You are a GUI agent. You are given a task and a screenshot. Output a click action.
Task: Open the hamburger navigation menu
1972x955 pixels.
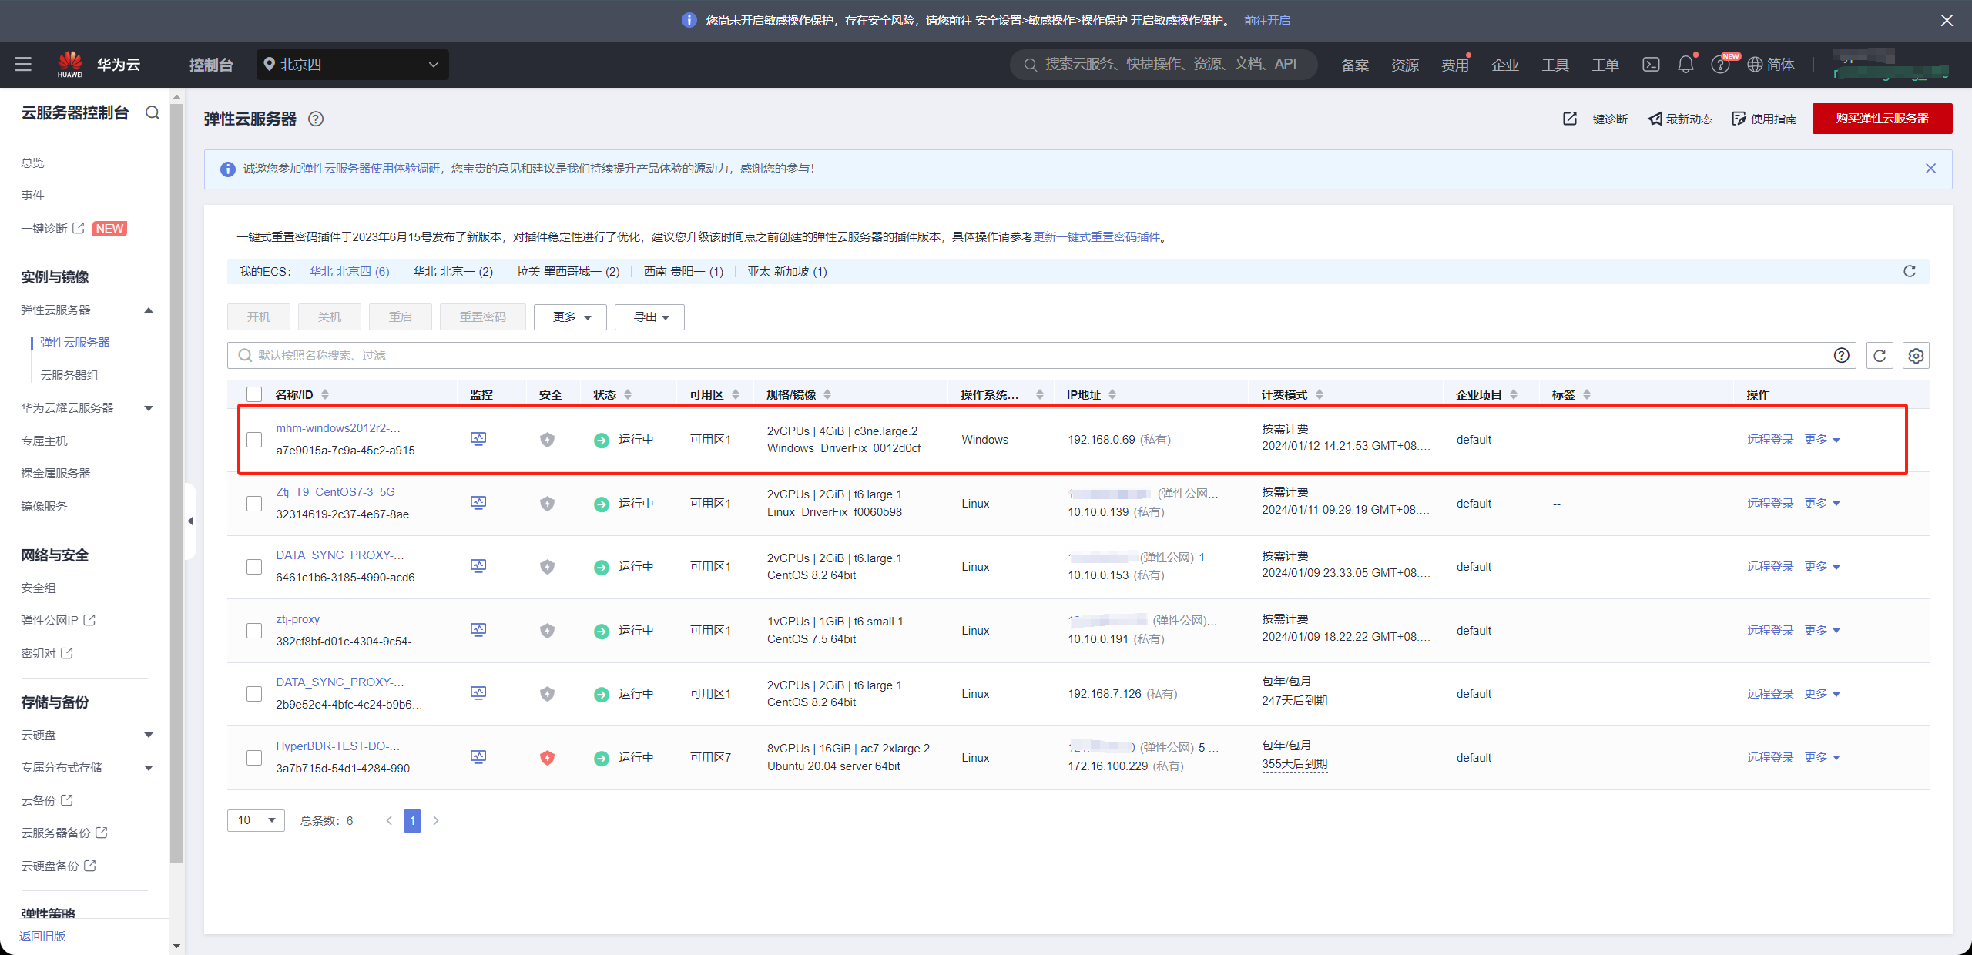(23, 65)
